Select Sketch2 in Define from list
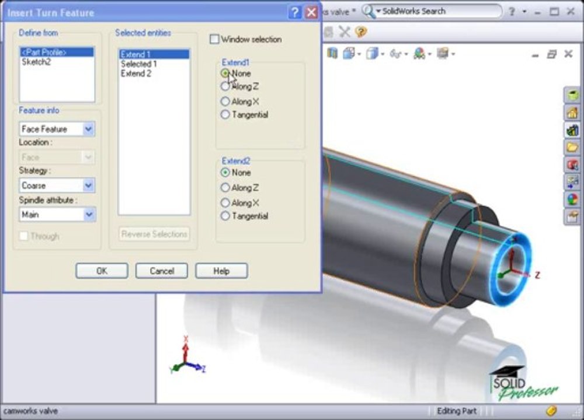This screenshot has height=420, width=584. [x=57, y=62]
